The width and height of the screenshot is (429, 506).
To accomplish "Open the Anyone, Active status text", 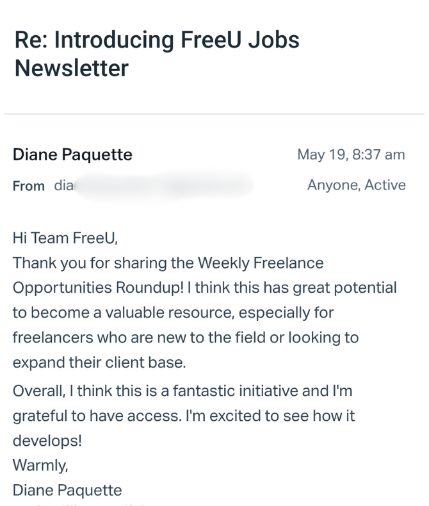I will click(356, 185).
